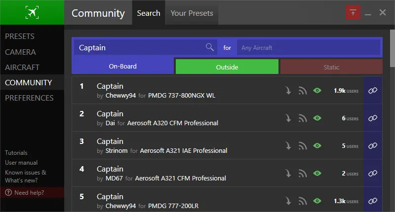
Task: Click the feed icon for Dai's A320 preset
Action: click(x=303, y=118)
